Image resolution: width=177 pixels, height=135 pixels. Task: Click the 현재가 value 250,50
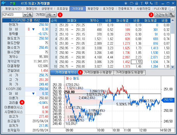[43, 25]
